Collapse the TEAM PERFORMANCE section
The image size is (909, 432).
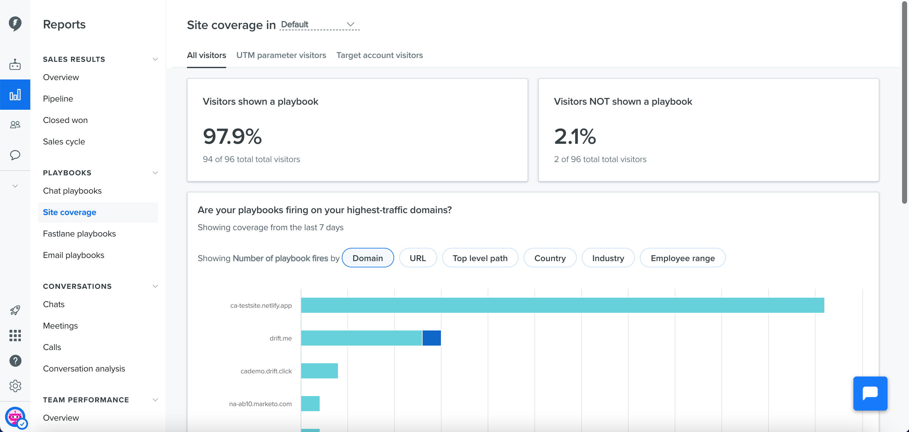tap(155, 400)
